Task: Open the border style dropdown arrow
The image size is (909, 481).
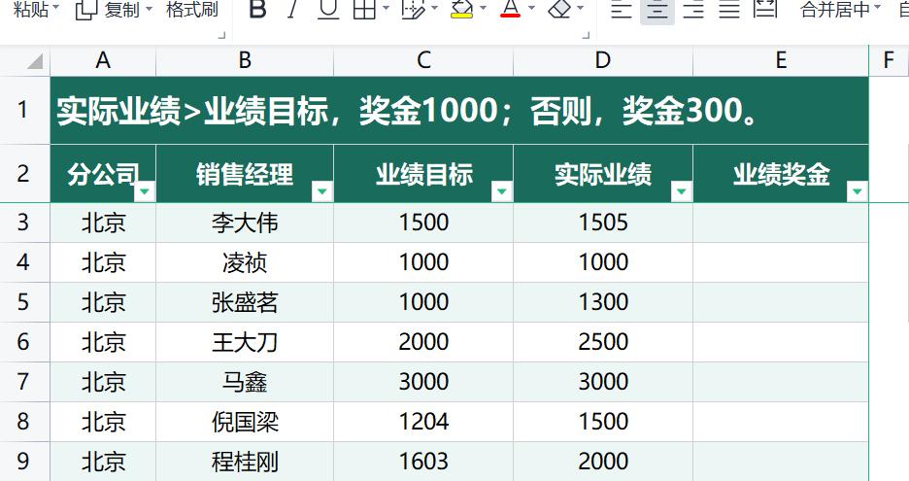Action: pyautogui.click(x=385, y=9)
